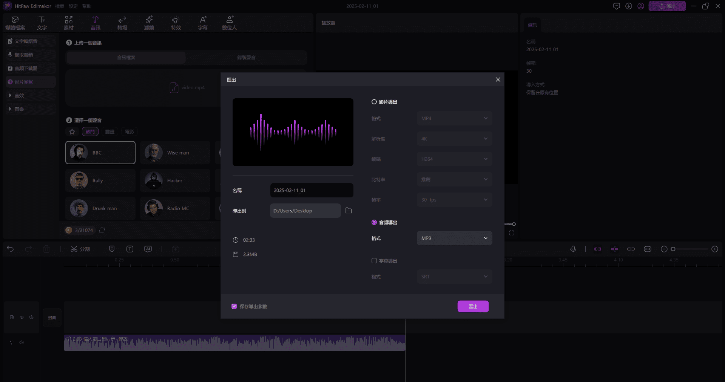Open the 字幕 subtitles panel

click(203, 23)
